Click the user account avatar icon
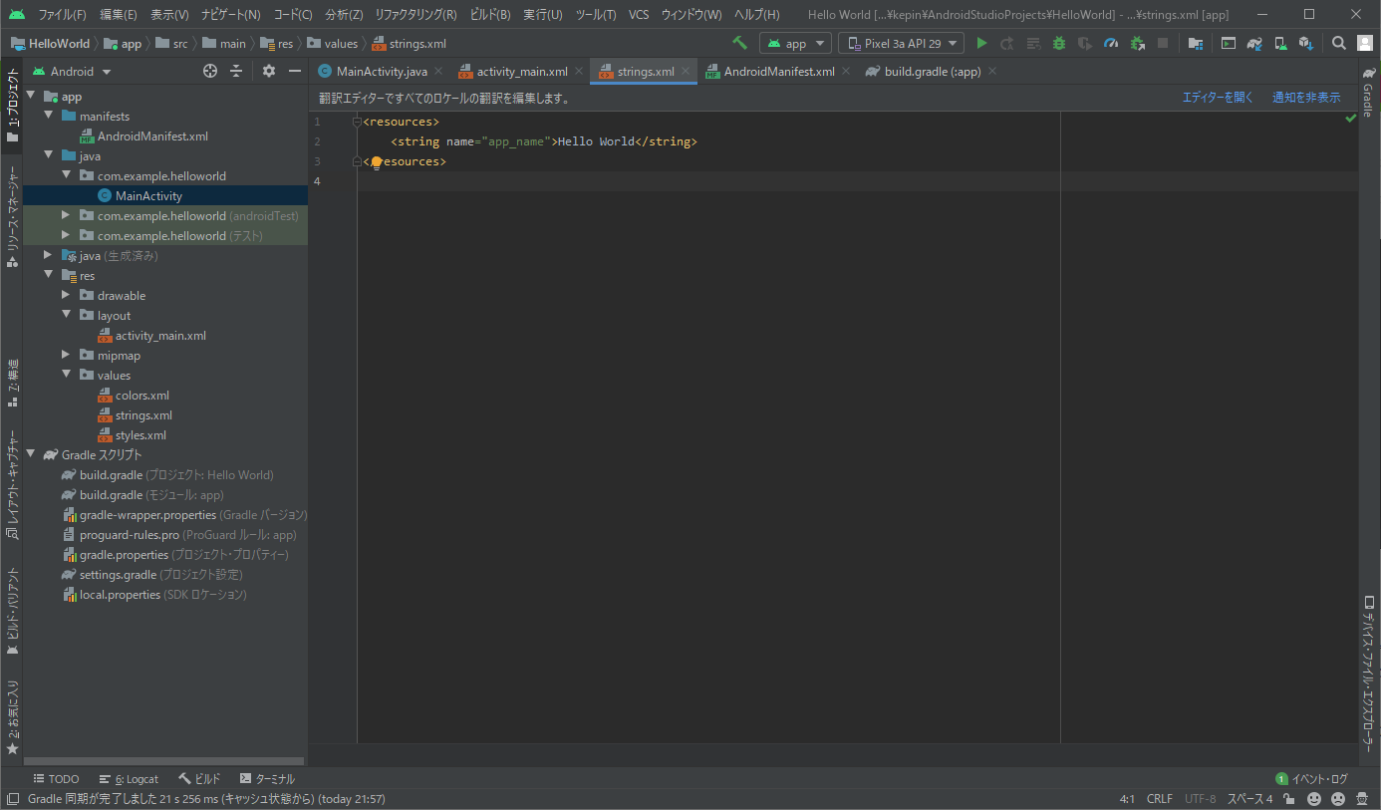 [x=1365, y=43]
